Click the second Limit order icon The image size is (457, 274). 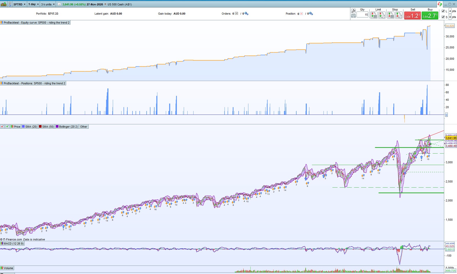point(382,15)
